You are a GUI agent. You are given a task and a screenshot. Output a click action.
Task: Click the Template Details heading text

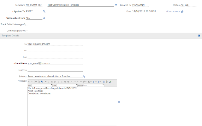(x=10, y=35)
